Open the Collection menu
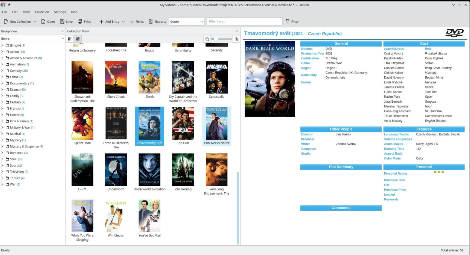The width and height of the screenshot is (470, 255). tap(42, 12)
